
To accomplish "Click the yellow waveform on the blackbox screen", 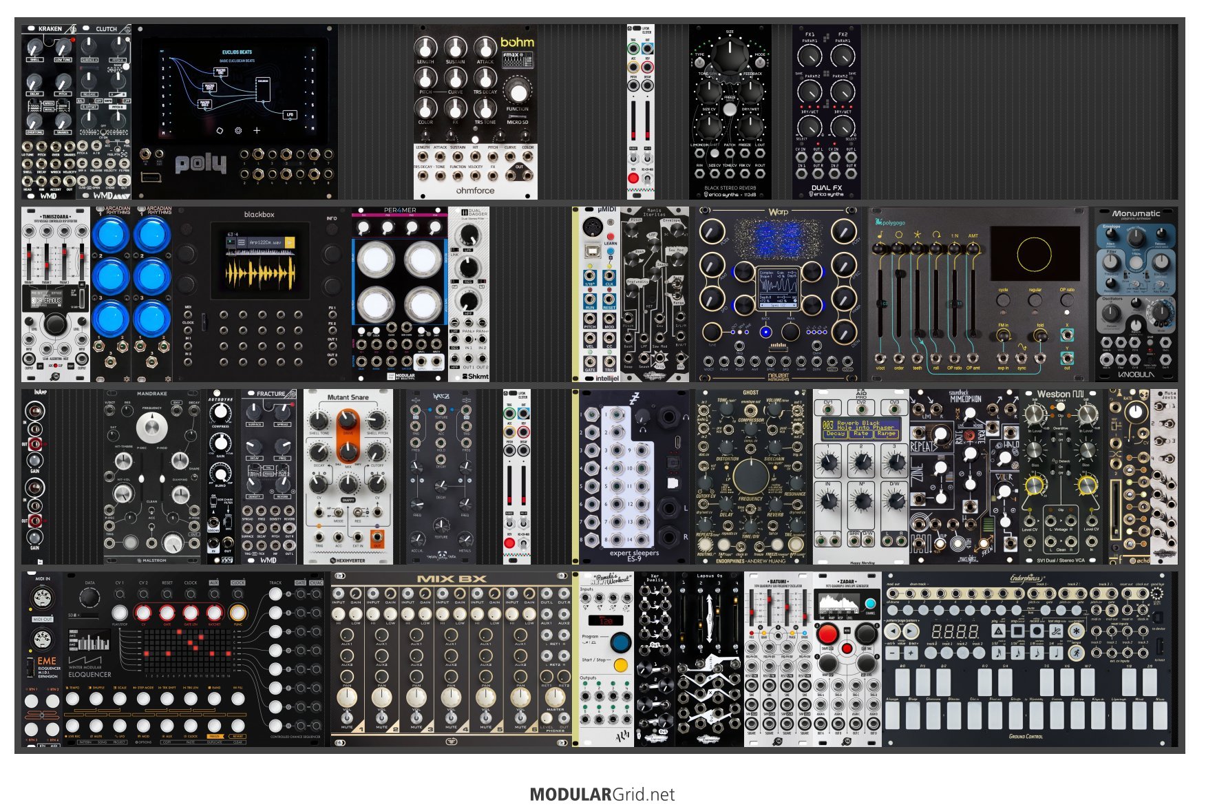I will [x=260, y=273].
